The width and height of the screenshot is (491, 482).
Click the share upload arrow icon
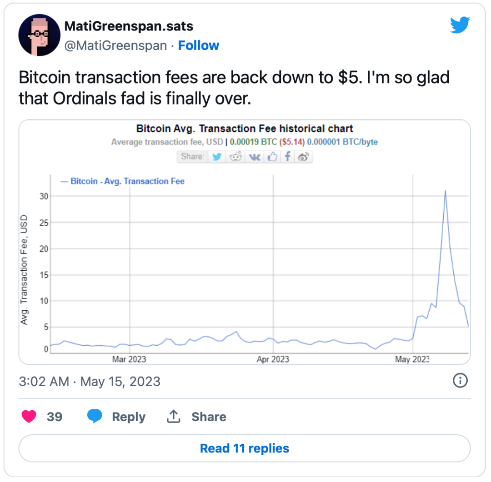(174, 416)
